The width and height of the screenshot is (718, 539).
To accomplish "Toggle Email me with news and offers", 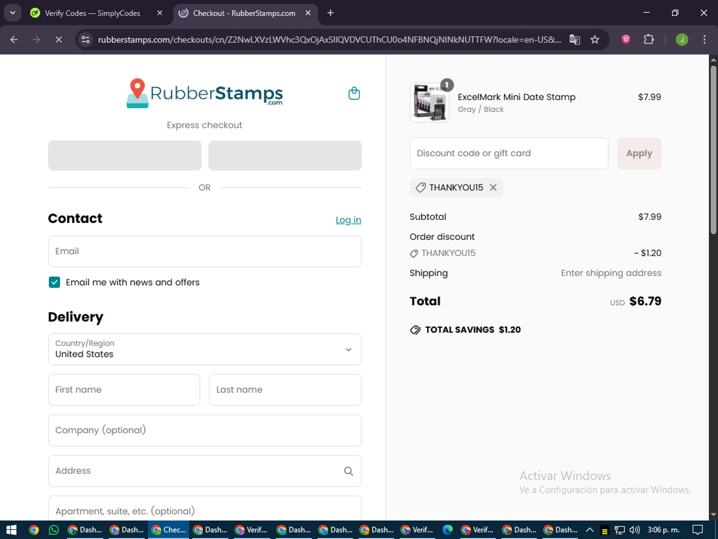I will pos(55,282).
